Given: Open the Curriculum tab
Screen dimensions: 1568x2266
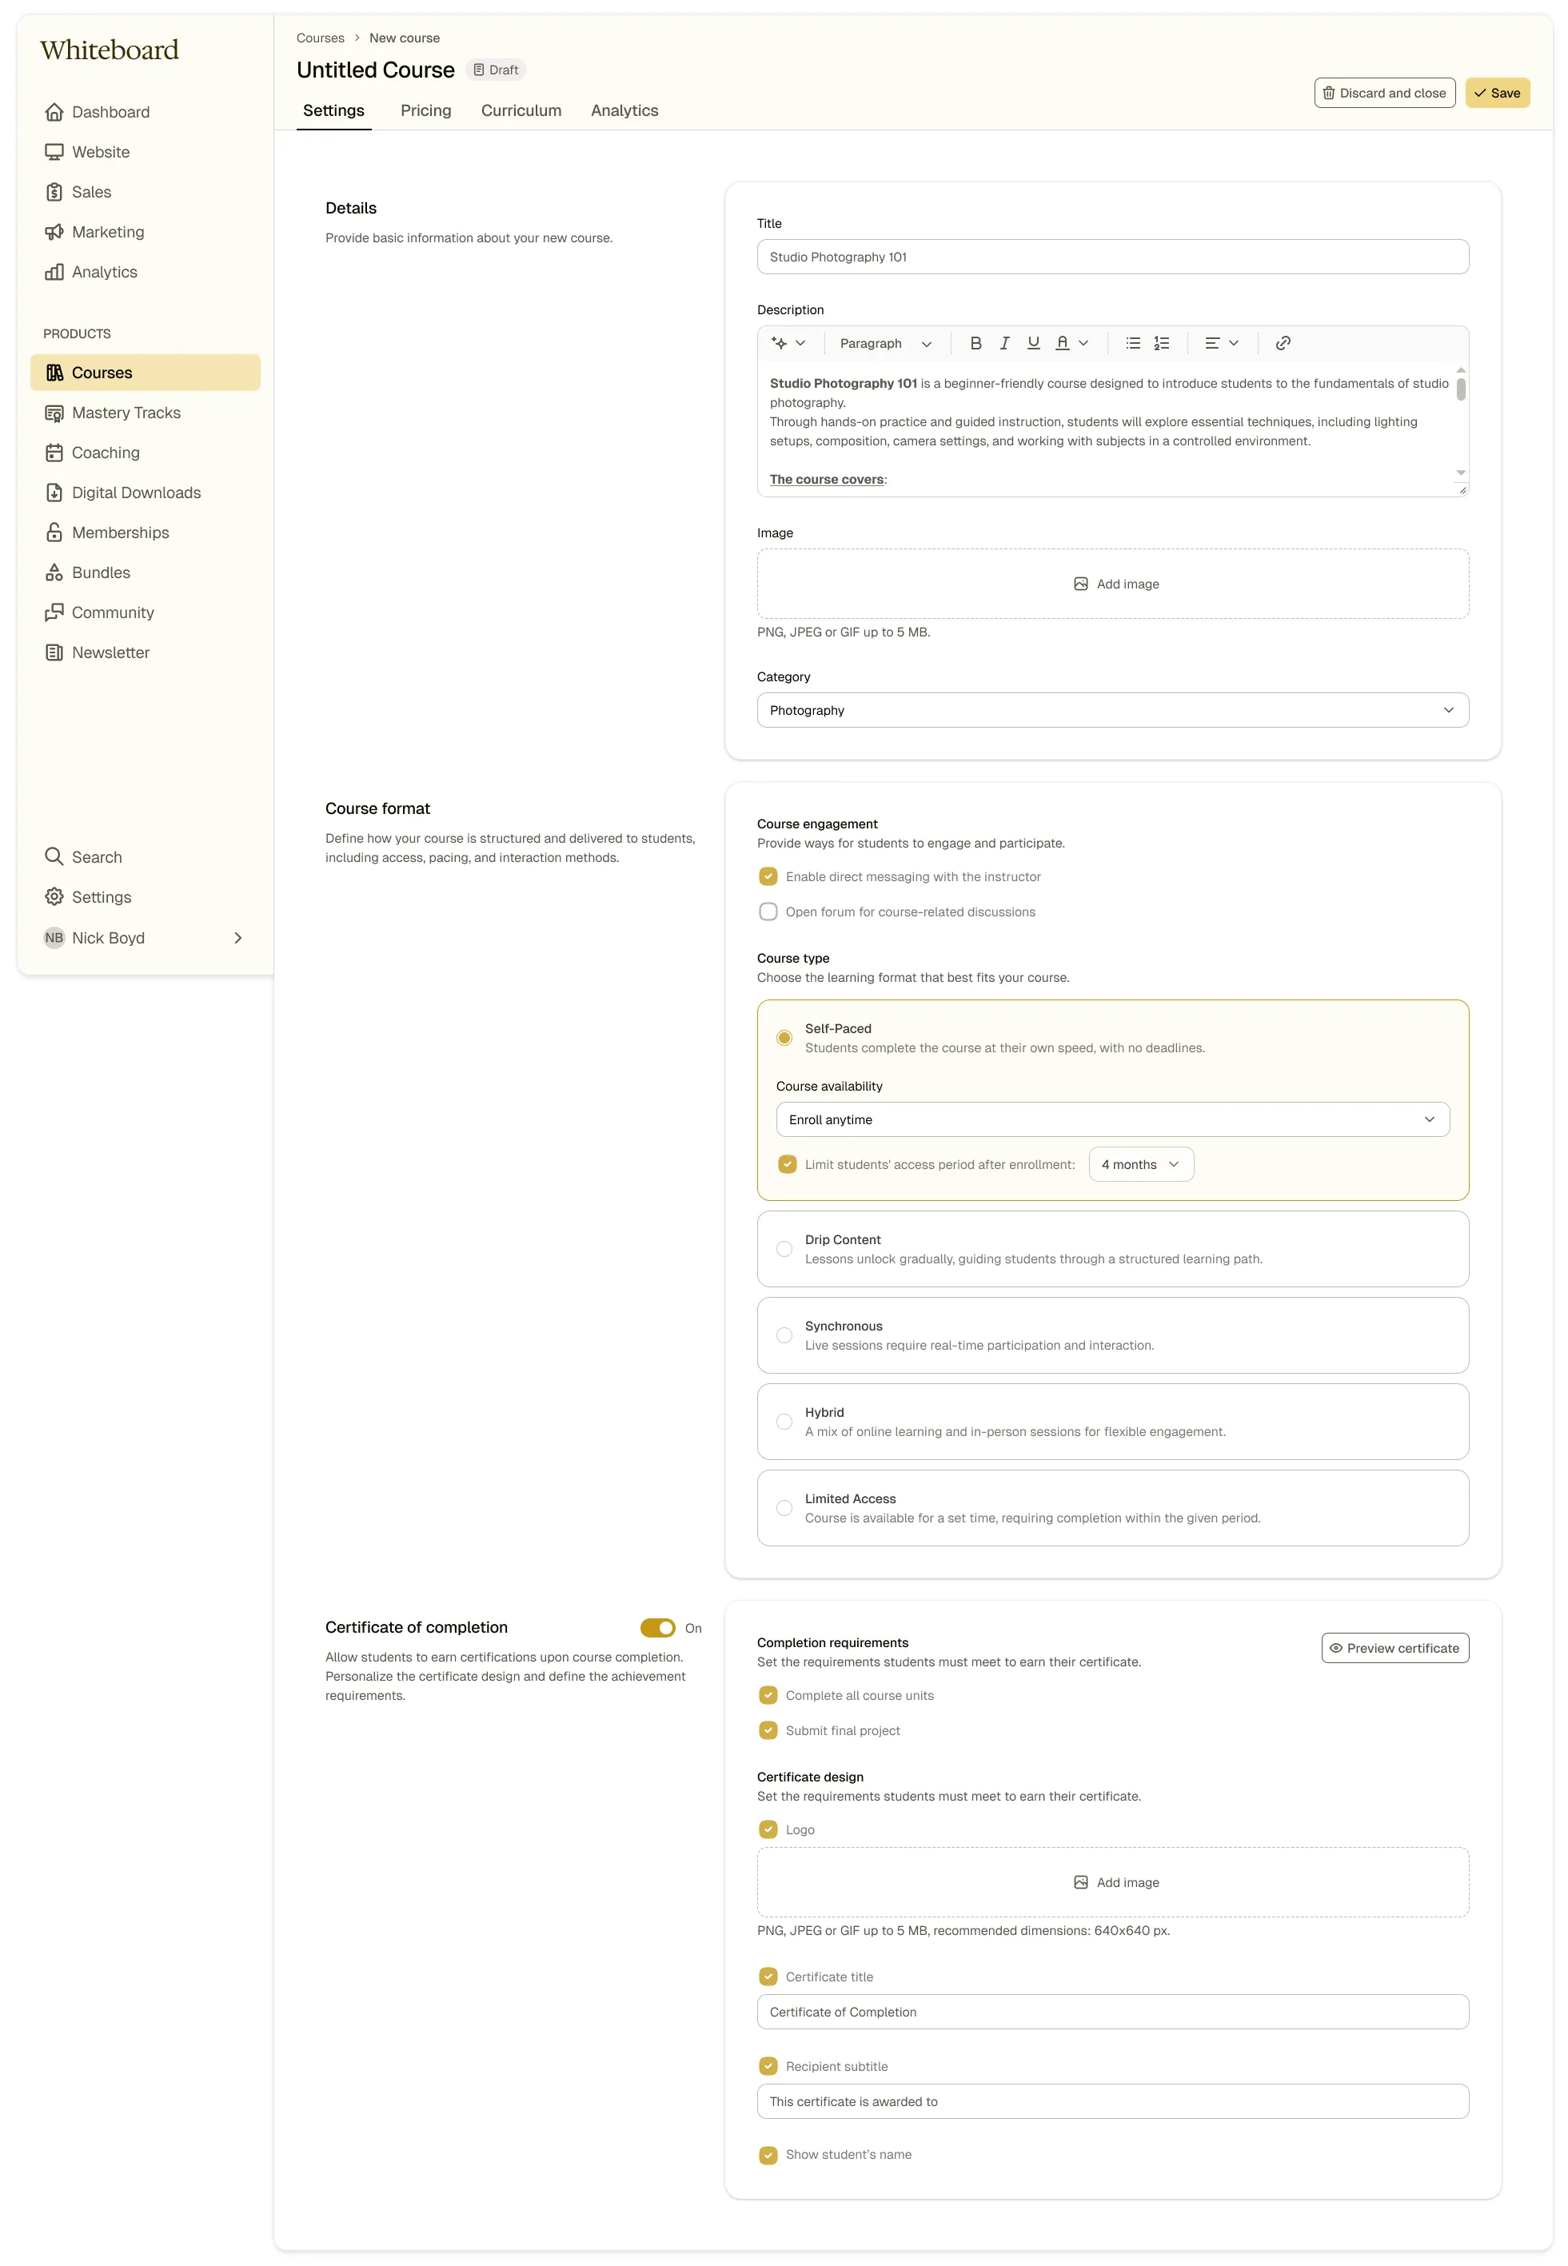Looking at the screenshot, I should (521, 111).
